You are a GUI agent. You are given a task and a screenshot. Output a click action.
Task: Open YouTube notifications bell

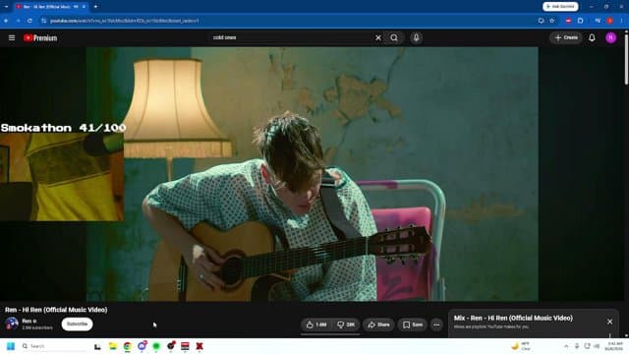(592, 37)
